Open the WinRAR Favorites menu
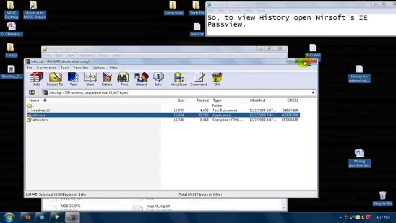The image size is (396, 223). (81, 67)
